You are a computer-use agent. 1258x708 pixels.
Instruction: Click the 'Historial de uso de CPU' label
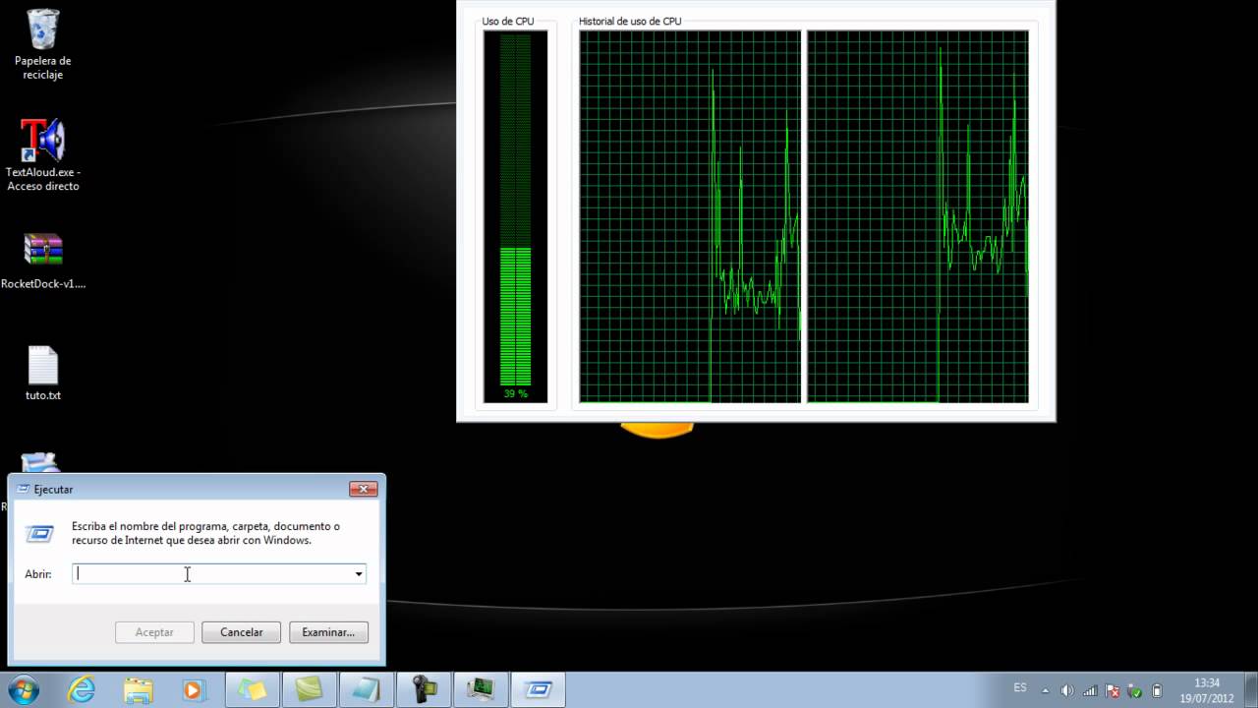point(630,21)
